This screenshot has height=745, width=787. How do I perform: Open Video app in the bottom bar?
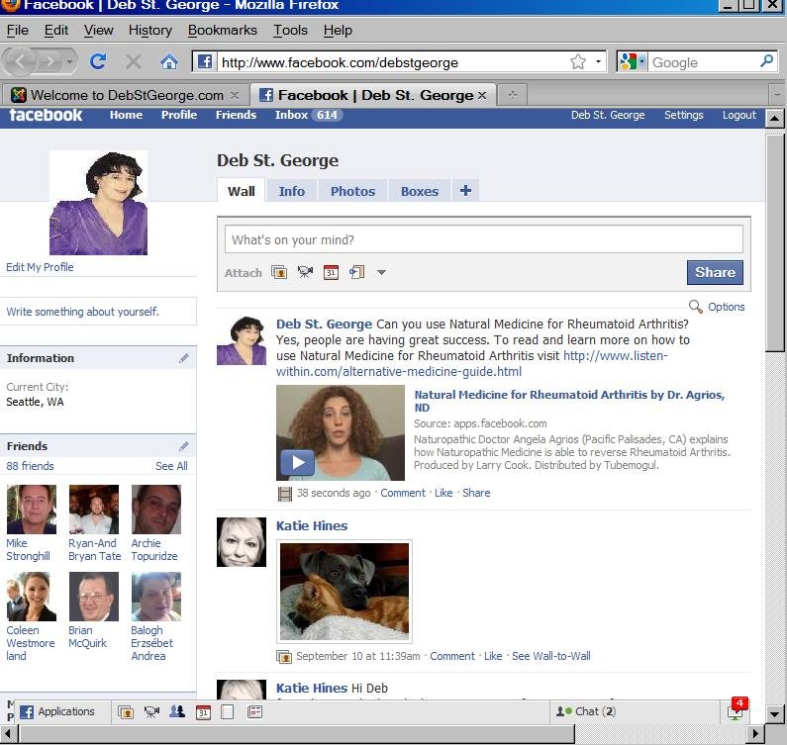151,712
